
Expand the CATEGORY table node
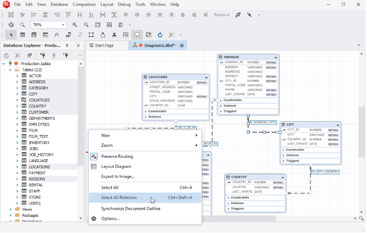[x=17, y=88]
